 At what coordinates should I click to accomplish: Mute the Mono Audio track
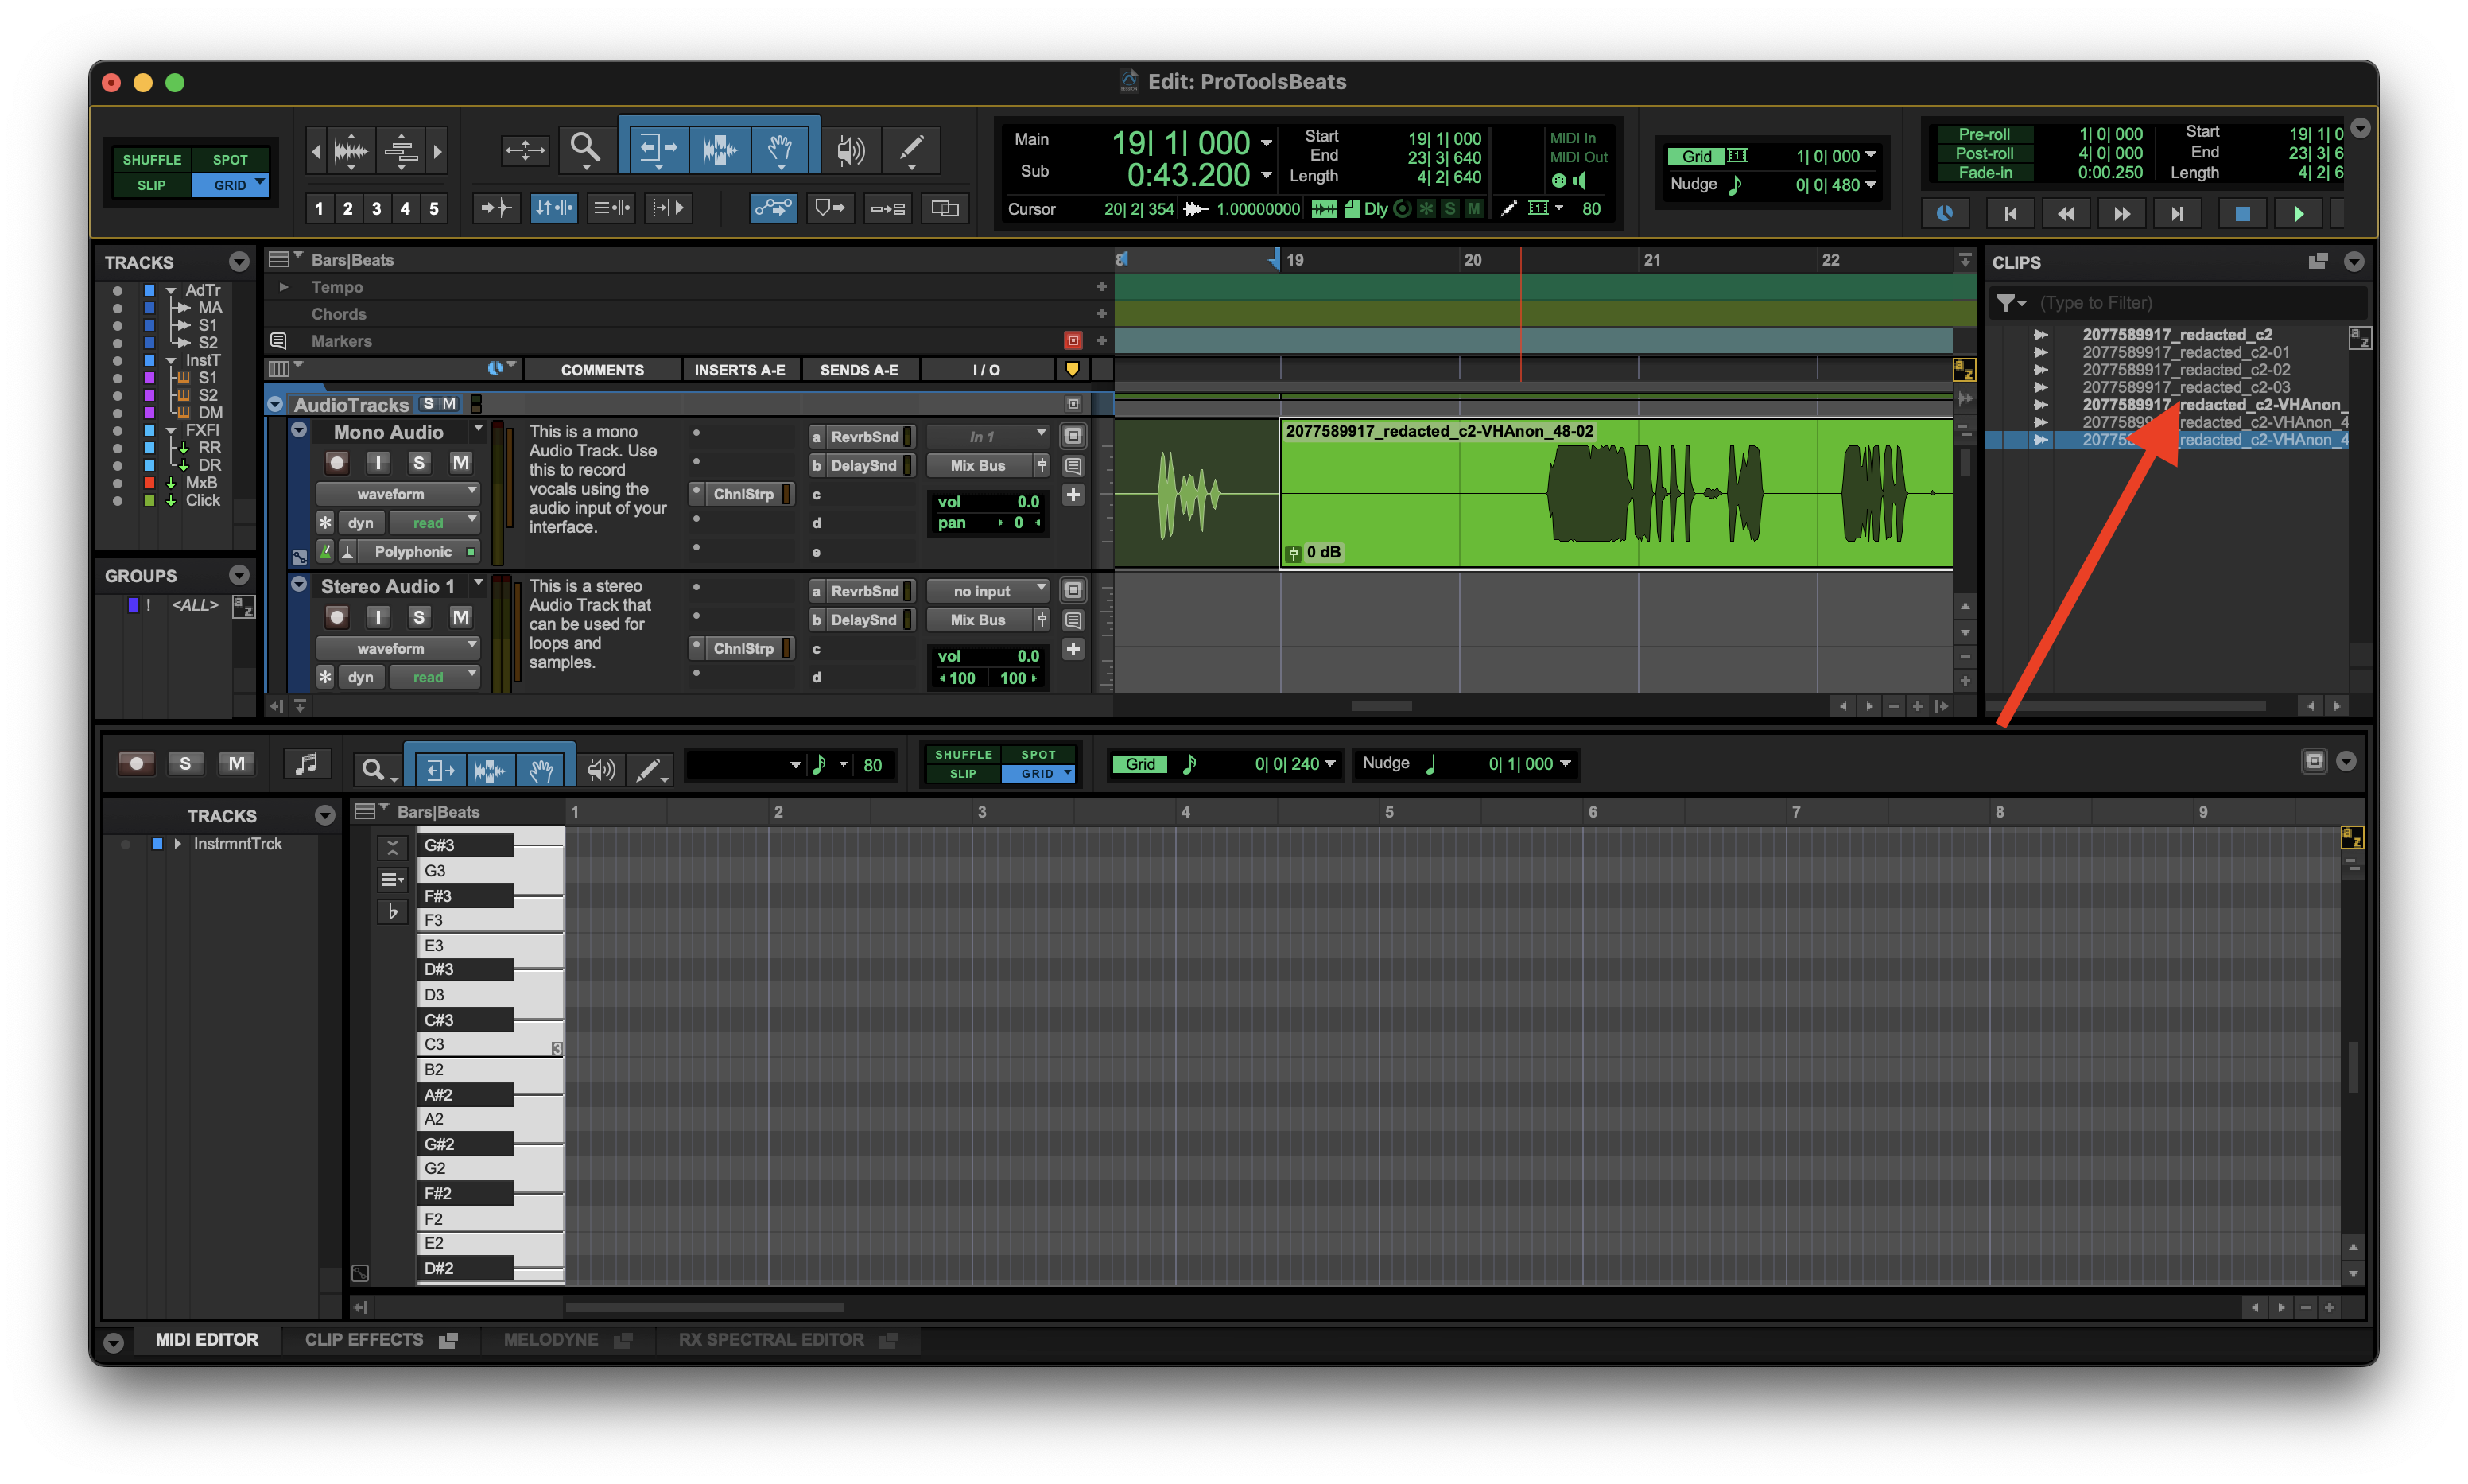point(460,463)
